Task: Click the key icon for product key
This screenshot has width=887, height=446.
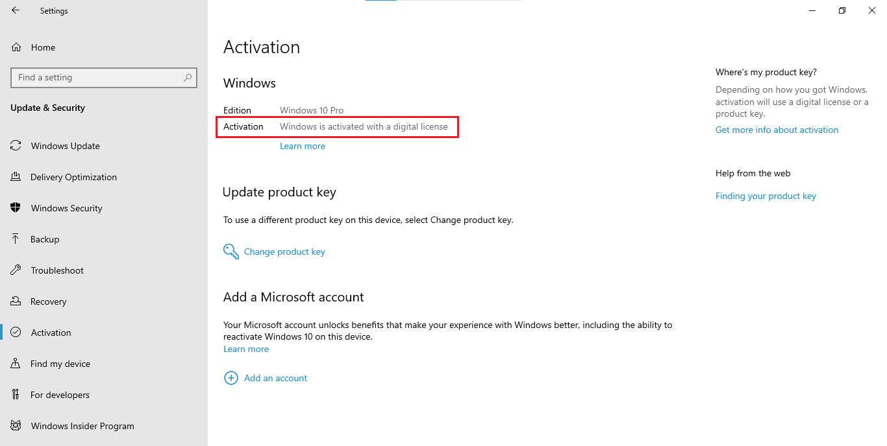Action: [x=231, y=252]
